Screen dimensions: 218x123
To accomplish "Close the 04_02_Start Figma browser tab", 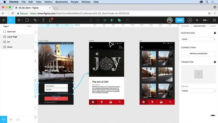I will (x=50, y=8).
